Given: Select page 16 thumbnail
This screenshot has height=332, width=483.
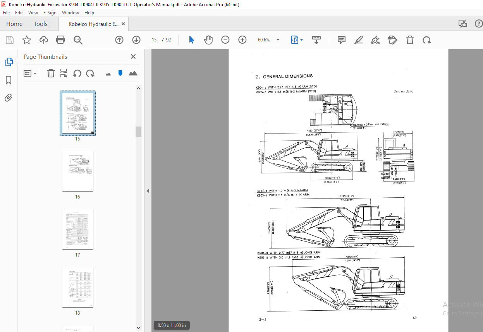Looking at the screenshot, I should [x=77, y=171].
